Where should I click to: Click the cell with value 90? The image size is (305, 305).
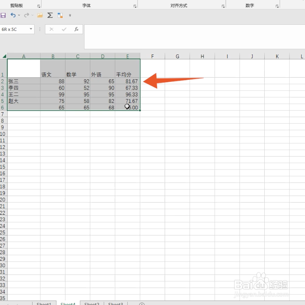tap(102, 88)
